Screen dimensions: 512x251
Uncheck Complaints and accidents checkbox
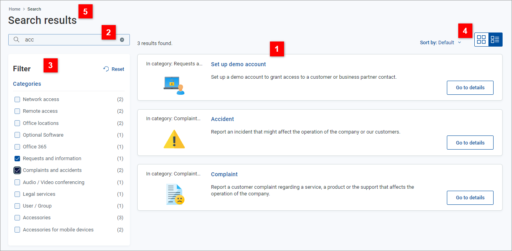coord(17,170)
